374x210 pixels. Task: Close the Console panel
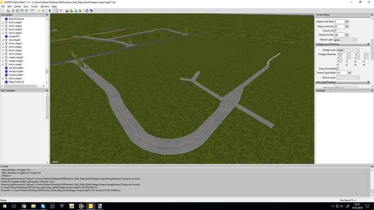click(x=372, y=167)
